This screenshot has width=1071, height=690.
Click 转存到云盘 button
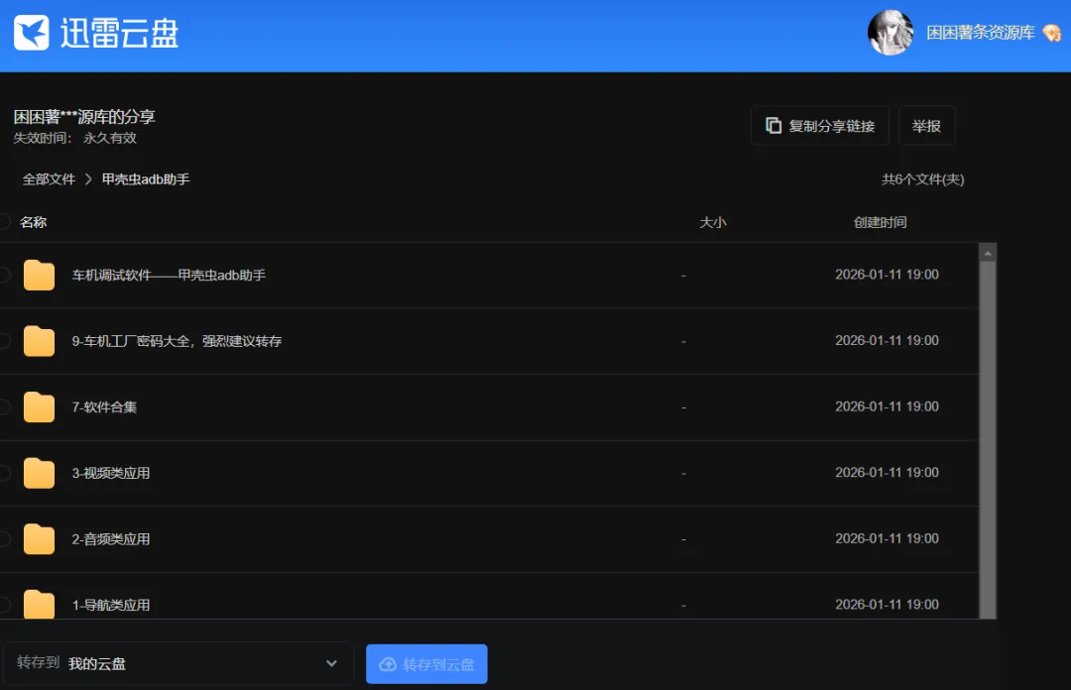tap(426, 664)
